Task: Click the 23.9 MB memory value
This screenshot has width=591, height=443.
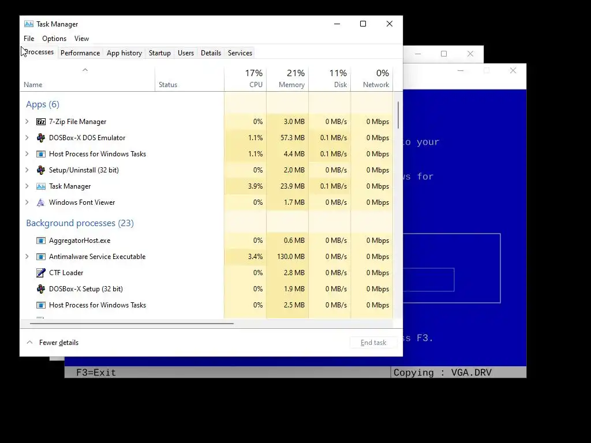Action: tap(293, 186)
